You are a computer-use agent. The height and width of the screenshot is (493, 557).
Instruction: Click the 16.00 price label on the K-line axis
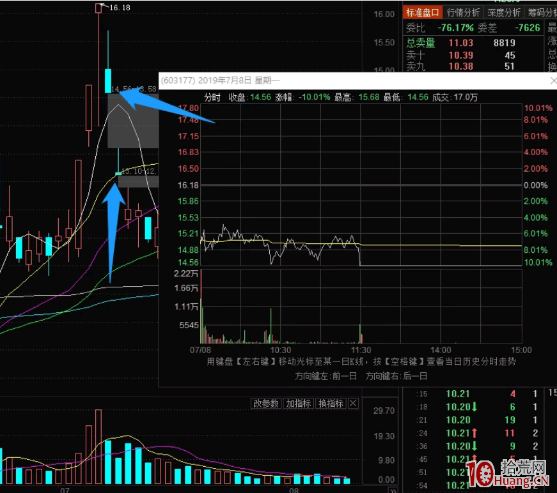(x=384, y=14)
